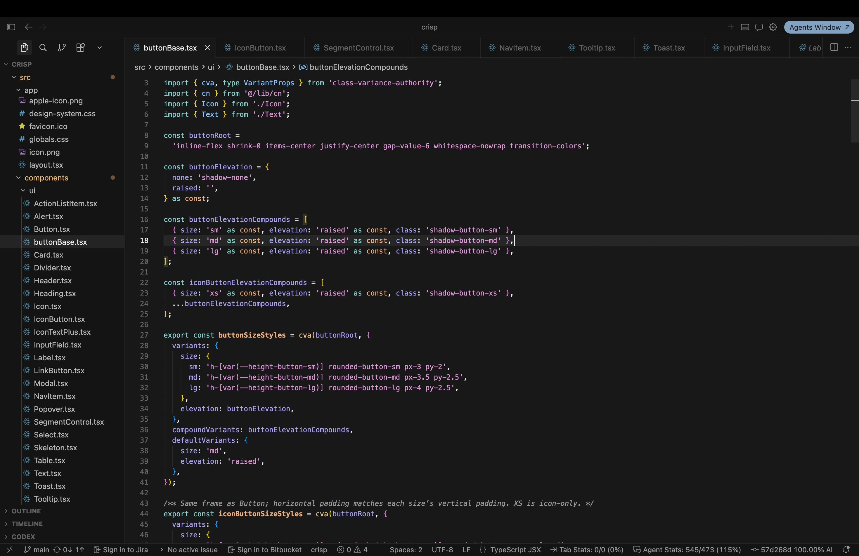The width and height of the screenshot is (859, 556).
Task: Open the Source Control view icon
Action: (62, 48)
